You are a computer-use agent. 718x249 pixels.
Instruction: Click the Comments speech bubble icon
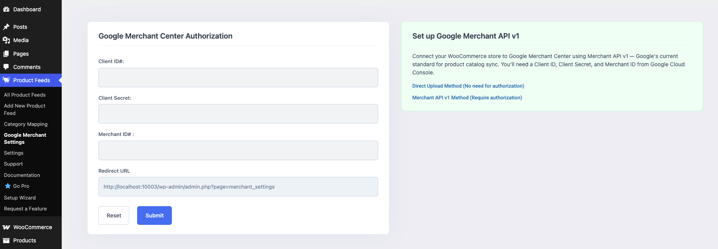6,67
